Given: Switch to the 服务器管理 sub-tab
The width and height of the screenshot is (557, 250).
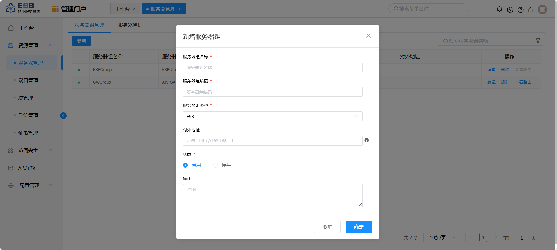Looking at the screenshot, I should click(130, 25).
